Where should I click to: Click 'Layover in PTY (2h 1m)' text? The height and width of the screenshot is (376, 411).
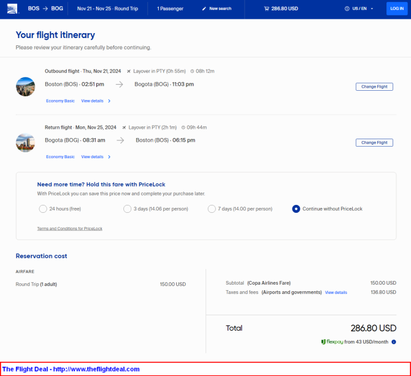[x=153, y=128]
